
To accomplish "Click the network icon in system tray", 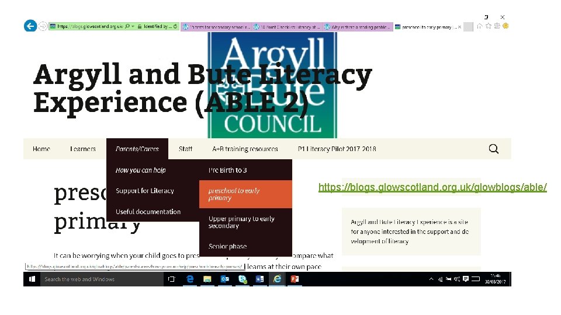I will tap(441, 279).
